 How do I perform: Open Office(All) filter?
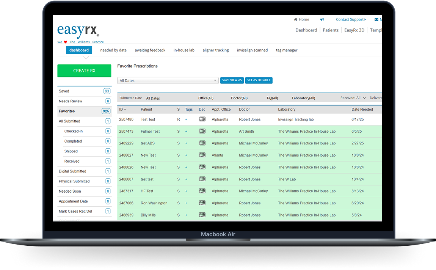206,98
